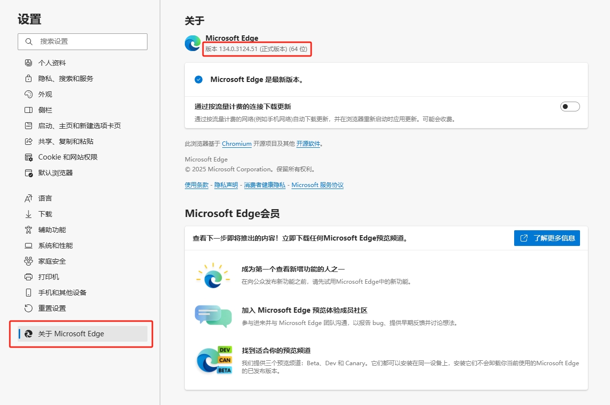Image resolution: width=610 pixels, height=405 pixels.
Task: Click the 侧栏 sidebar icon
Action: 29,110
